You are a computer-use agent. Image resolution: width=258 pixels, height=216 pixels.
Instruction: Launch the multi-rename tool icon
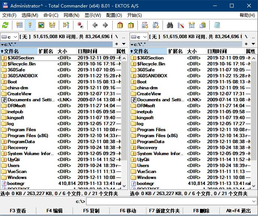coord(181,25)
